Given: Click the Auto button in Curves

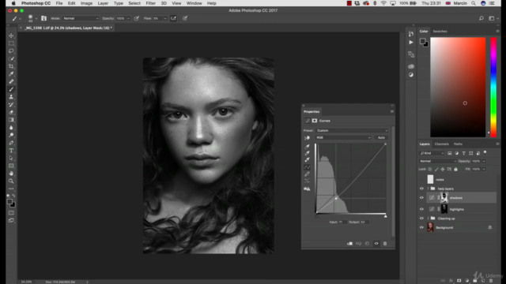Looking at the screenshot, I should 381,137.
